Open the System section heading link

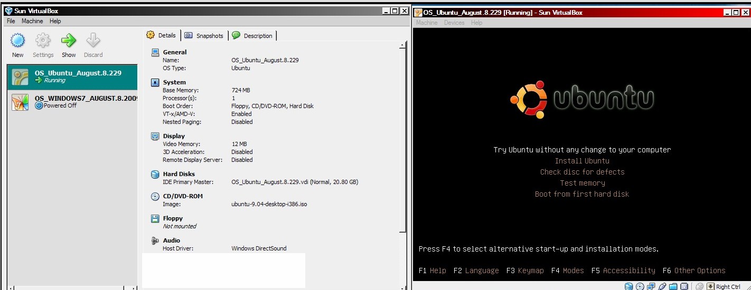click(x=174, y=82)
